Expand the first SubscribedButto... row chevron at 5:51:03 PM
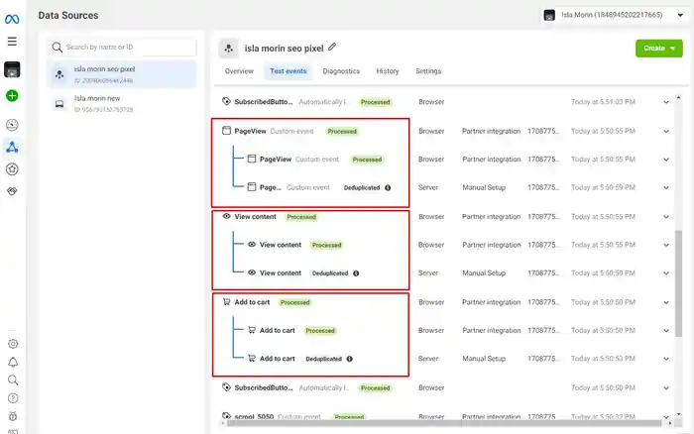The height and width of the screenshot is (434, 694). (x=666, y=102)
